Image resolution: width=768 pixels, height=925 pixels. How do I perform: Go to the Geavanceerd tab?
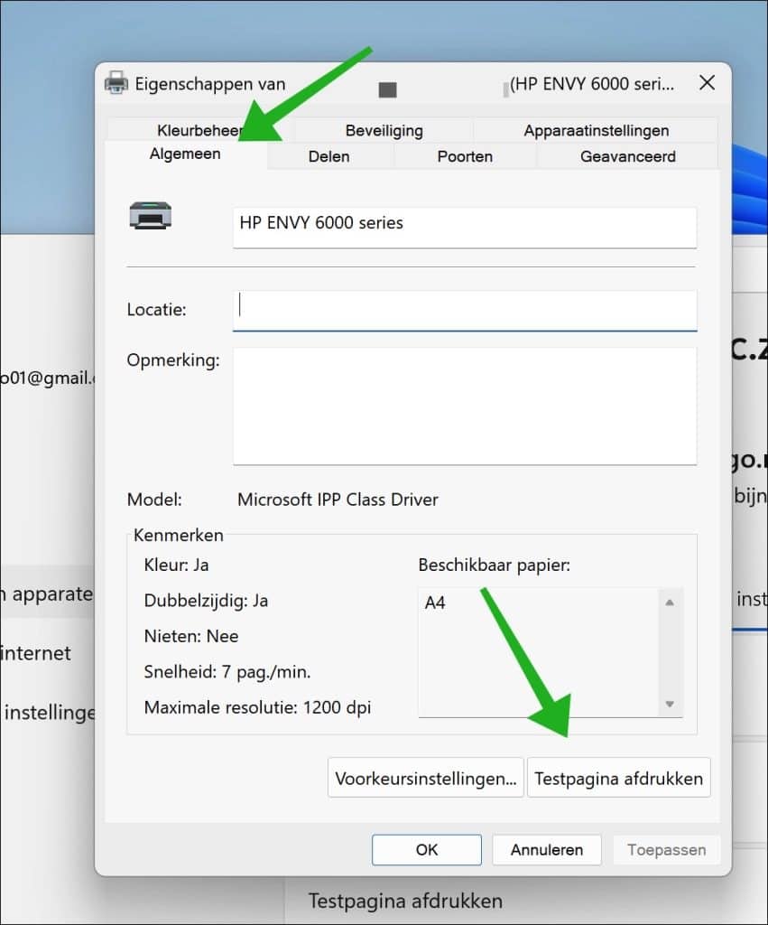(628, 156)
